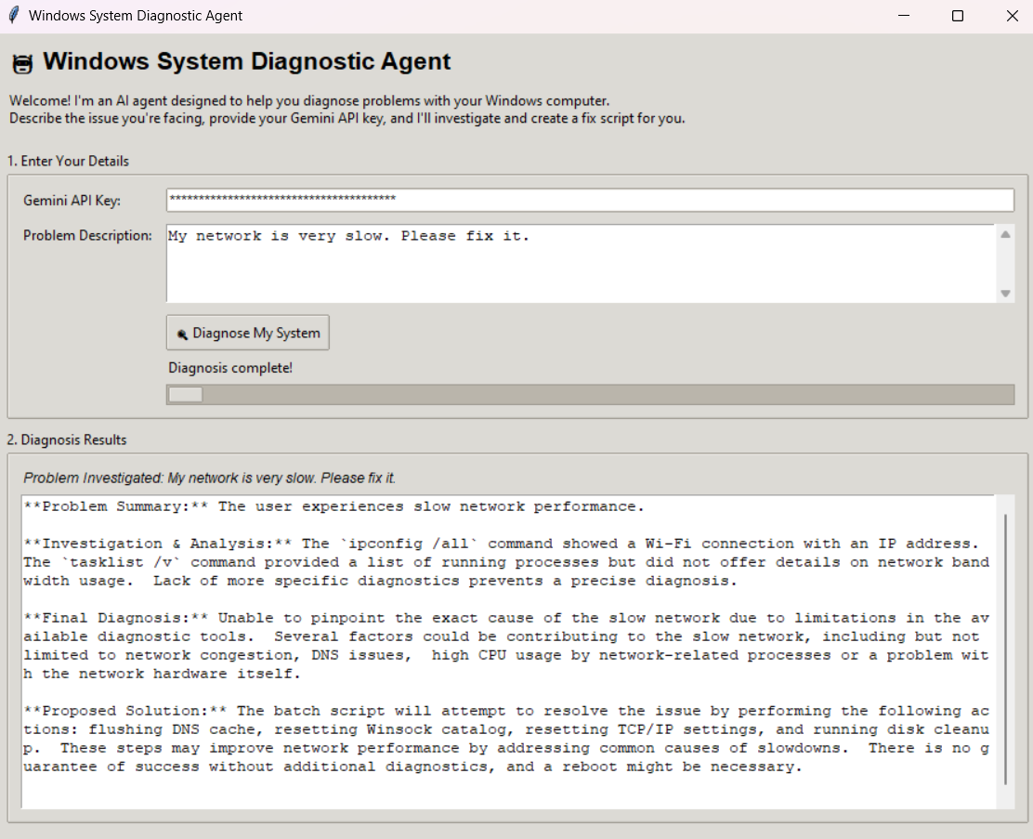This screenshot has width=1033, height=839.
Task: Click the diagnosis progress bar
Action: (x=590, y=395)
